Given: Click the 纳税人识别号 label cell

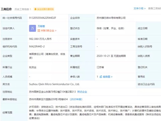Looking at the screenshot, I should click(148, 46).
